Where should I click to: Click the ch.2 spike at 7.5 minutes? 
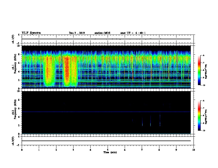[151, 121]
